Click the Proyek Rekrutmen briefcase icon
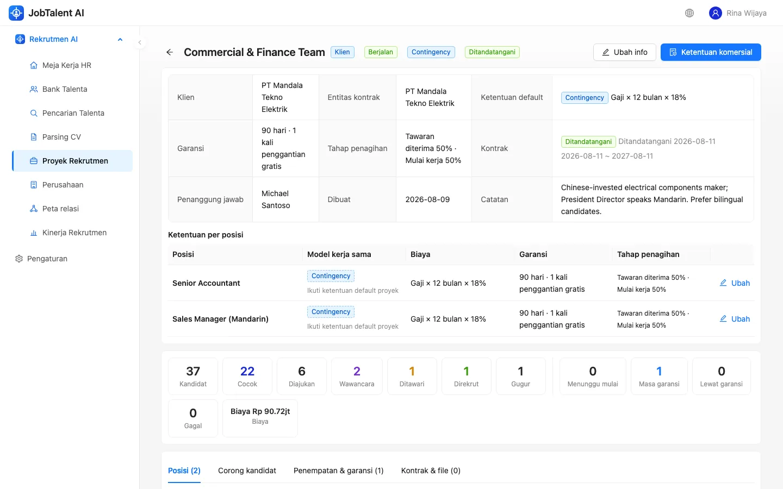 click(34, 161)
